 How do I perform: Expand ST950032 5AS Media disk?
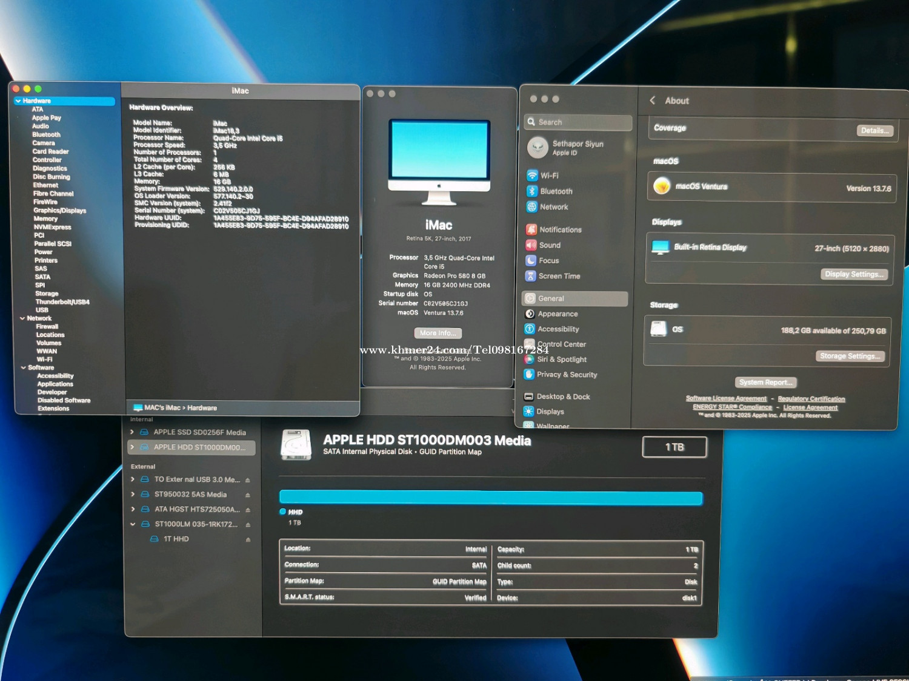133,494
